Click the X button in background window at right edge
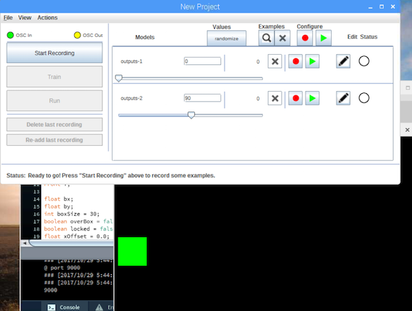The width and height of the screenshot is (412, 311). pyautogui.click(x=407, y=129)
